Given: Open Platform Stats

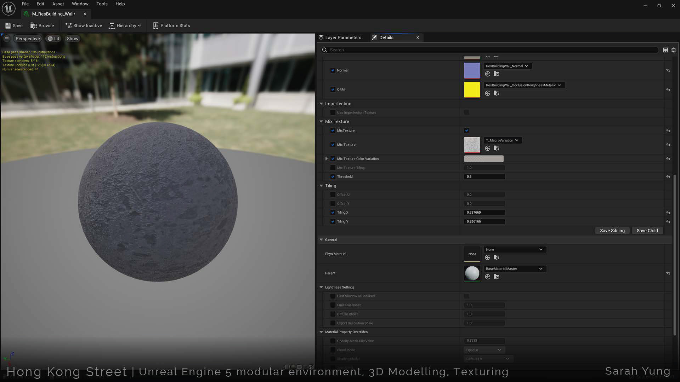Looking at the screenshot, I should [x=171, y=25].
